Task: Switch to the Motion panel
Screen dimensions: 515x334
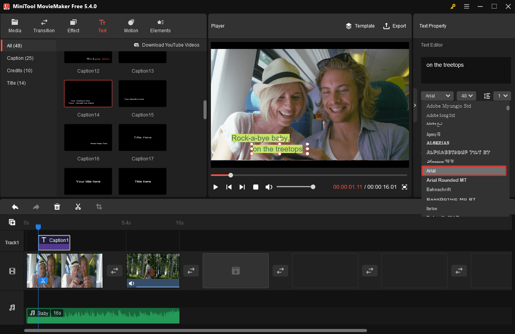Action: pos(131,26)
